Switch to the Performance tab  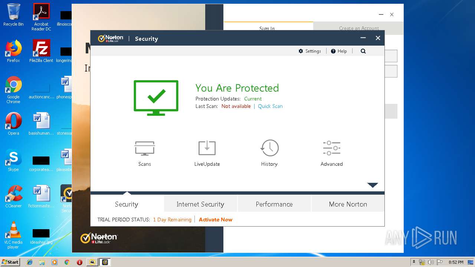click(274, 204)
